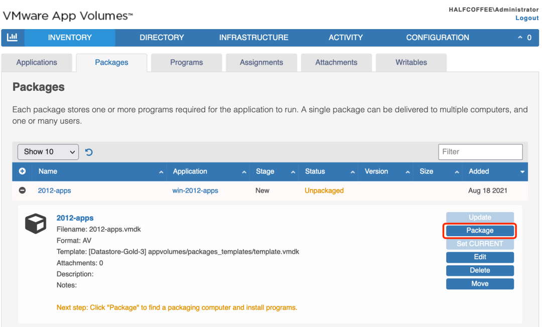Switch to the Assignments tab

pyautogui.click(x=261, y=63)
